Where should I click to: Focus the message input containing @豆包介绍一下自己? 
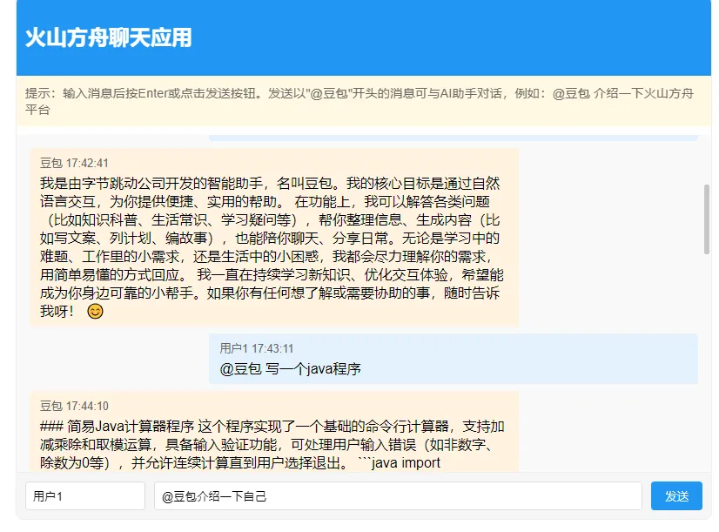tap(398, 495)
